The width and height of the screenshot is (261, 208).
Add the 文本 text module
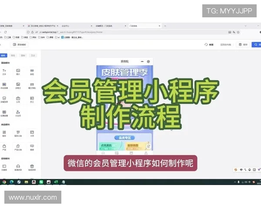tap(4, 72)
